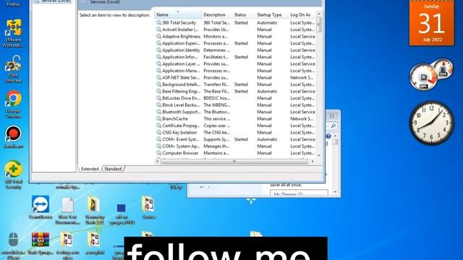Launch the TeamViewer desktop shortcut
Image resolution: width=463 pixels, height=260 pixels.
tap(41, 207)
